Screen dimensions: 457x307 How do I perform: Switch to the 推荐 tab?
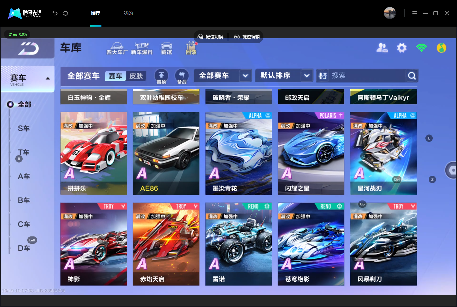tap(95, 13)
